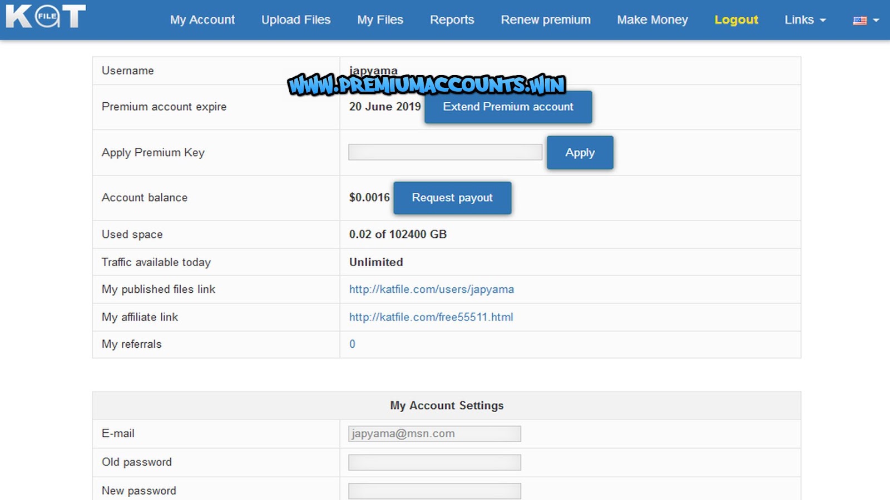Click the My affiliate link label
Screen dimensions: 890x500
pyautogui.click(x=140, y=317)
